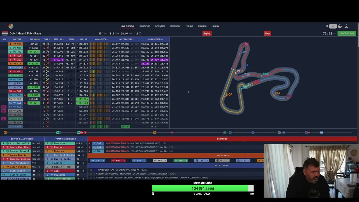The width and height of the screenshot is (359, 202).
Task: Sort table by the Last Sectors column
Action: tap(126, 39)
